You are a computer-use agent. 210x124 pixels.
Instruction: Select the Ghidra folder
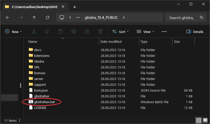39,61
